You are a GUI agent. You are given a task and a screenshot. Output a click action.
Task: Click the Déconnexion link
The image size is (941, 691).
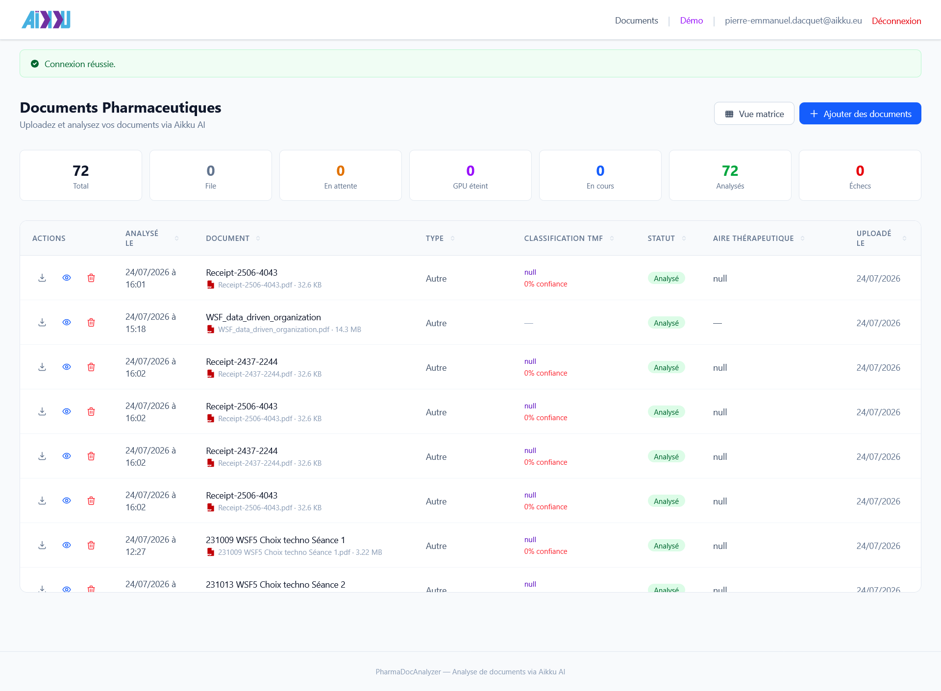coord(896,21)
